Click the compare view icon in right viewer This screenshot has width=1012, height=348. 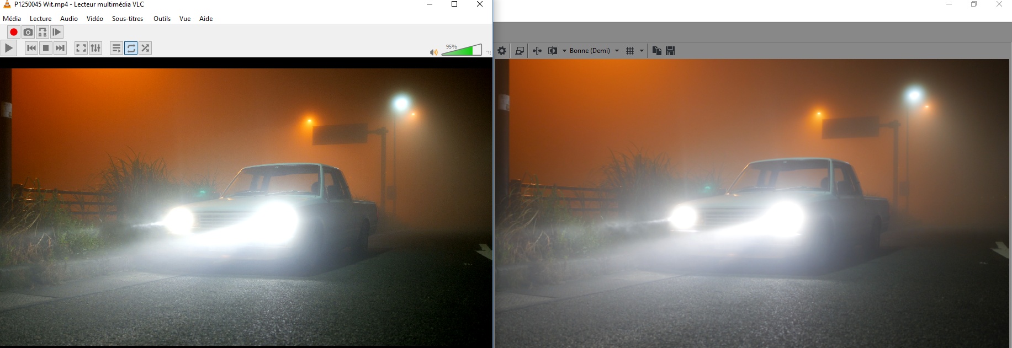[x=553, y=51]
